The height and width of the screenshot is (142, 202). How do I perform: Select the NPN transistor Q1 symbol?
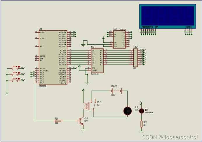(x=81, y=121)
